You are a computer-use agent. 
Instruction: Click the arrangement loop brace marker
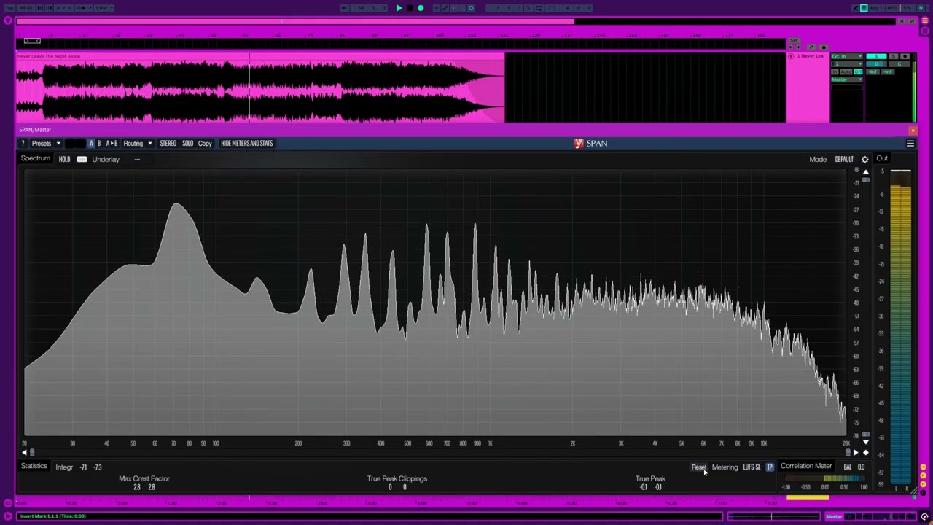point(32,41)
